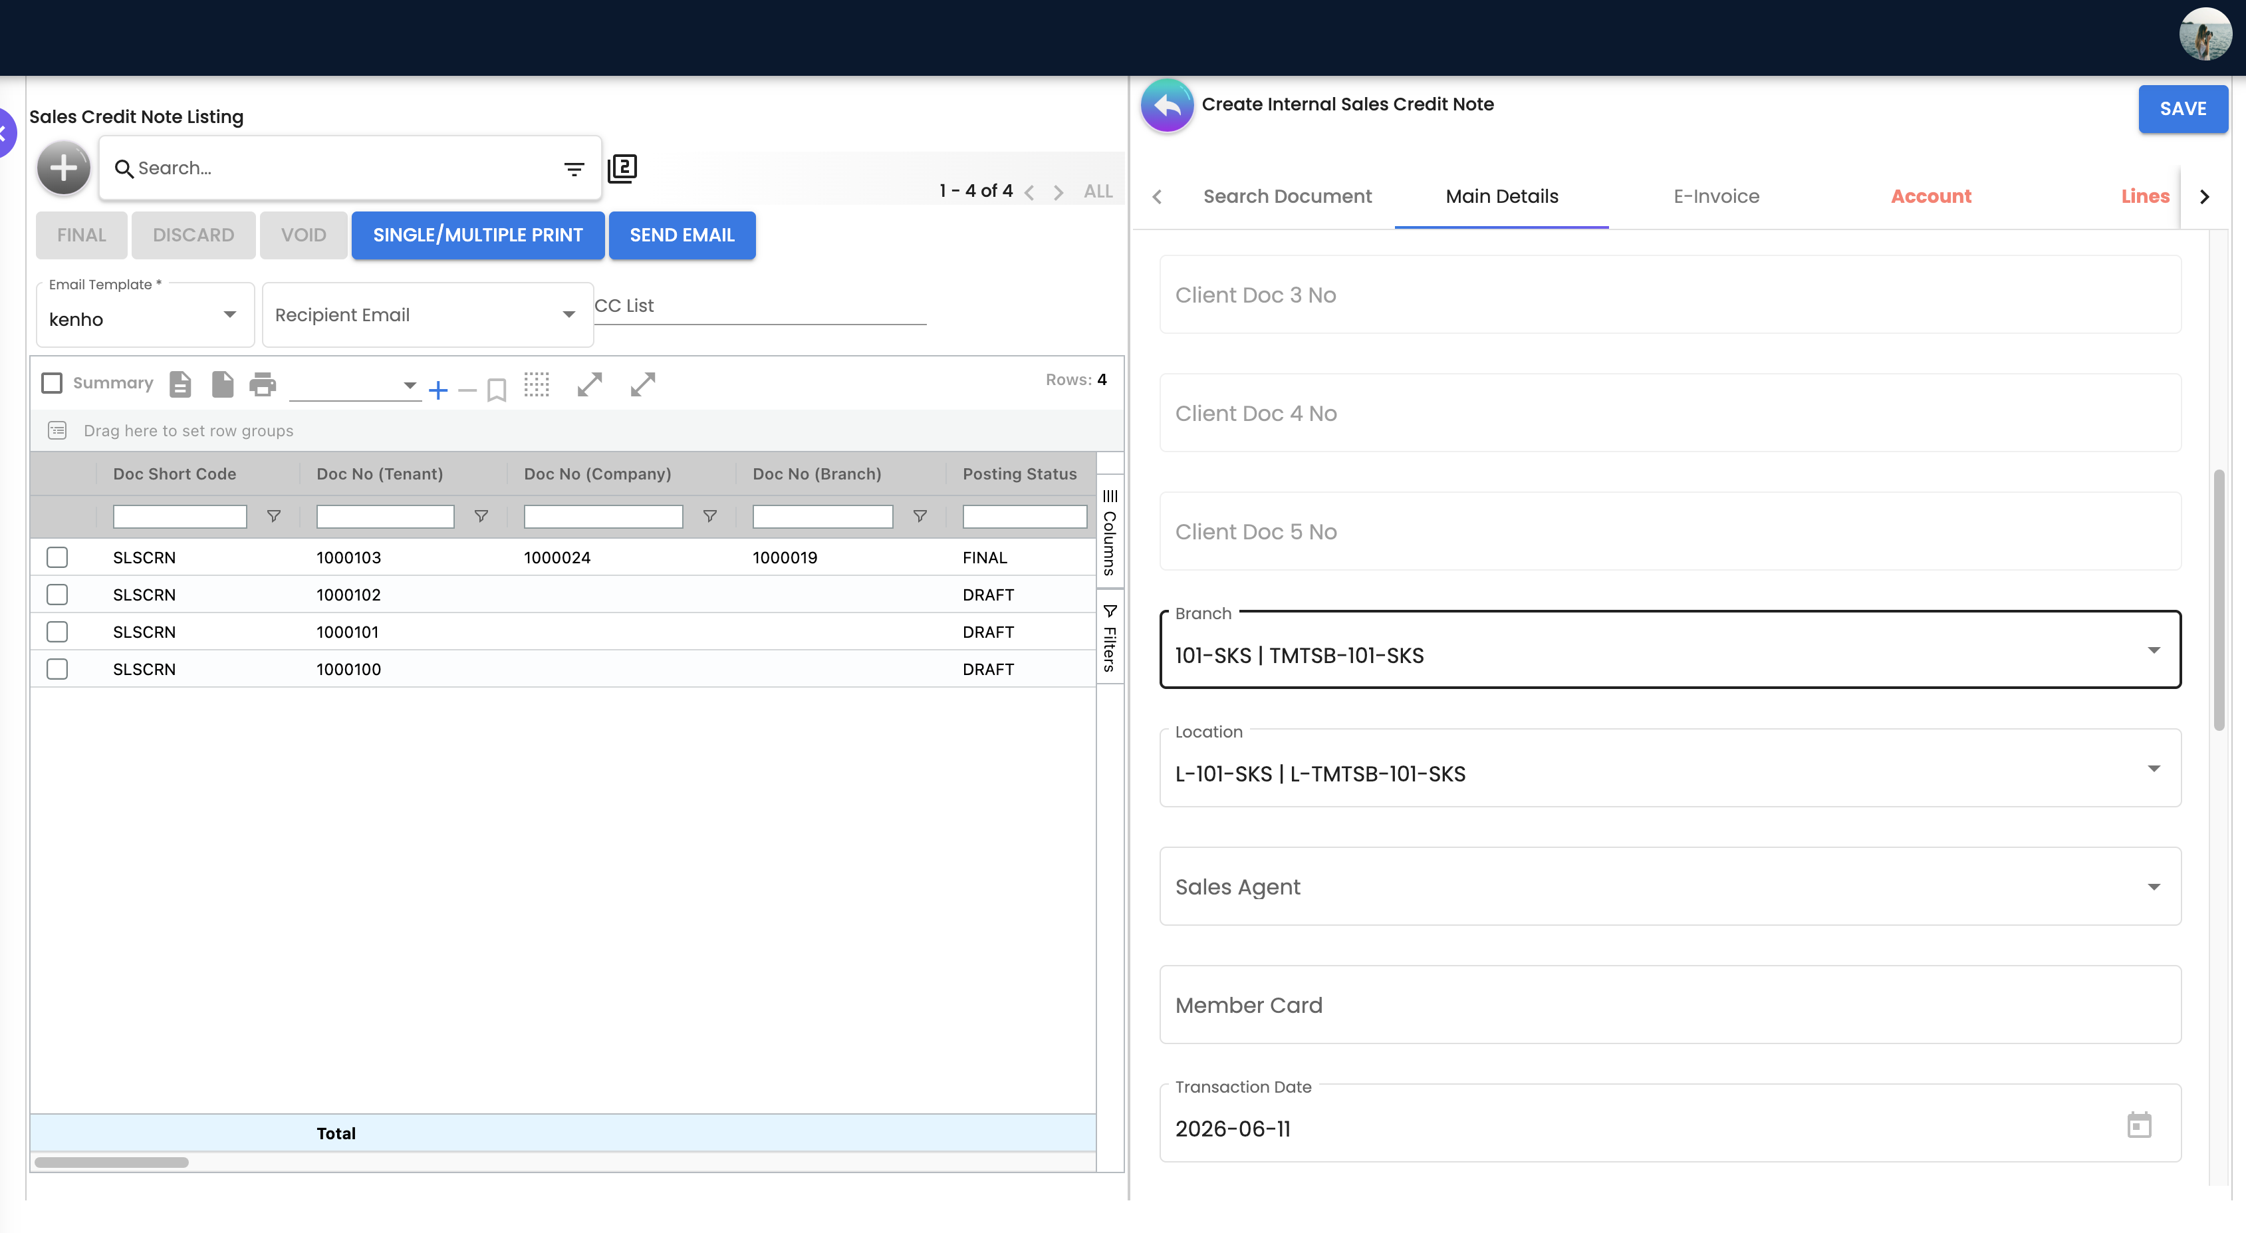The height and width of the screenshot is (1233, 2246).
Task: Click the grid horizontal scrollbar thumb
Action: pos(112,1163)
